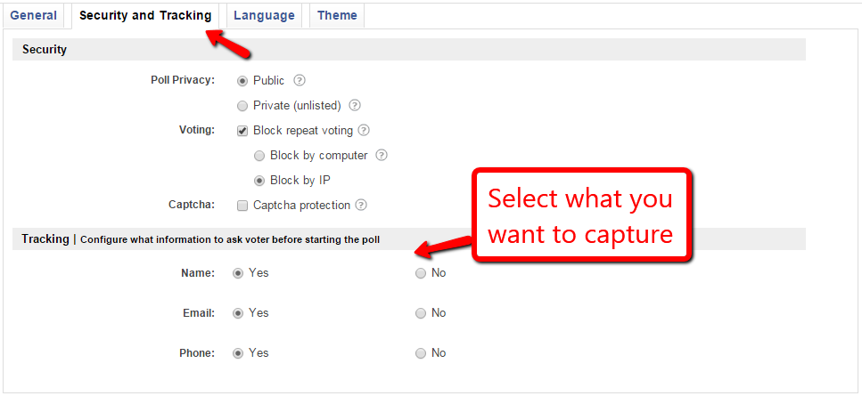Screen dimensions: 862x396
Task: Select Public poll privacy option
Action: point(242,81)
